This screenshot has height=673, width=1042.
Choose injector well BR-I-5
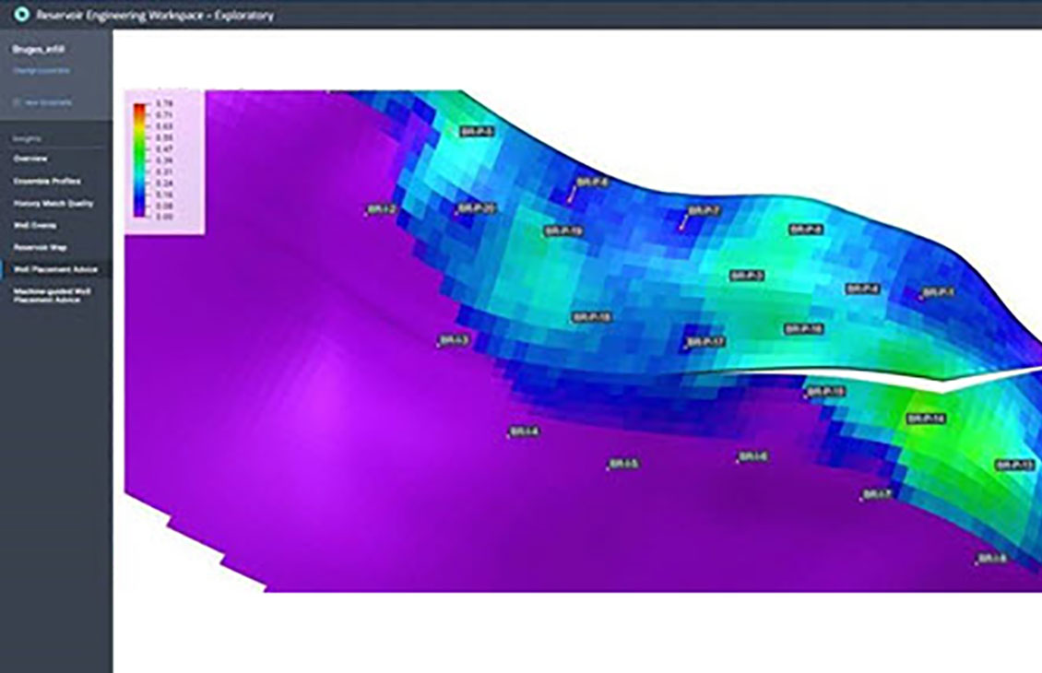pyautogui.click(x=624, y=464)
